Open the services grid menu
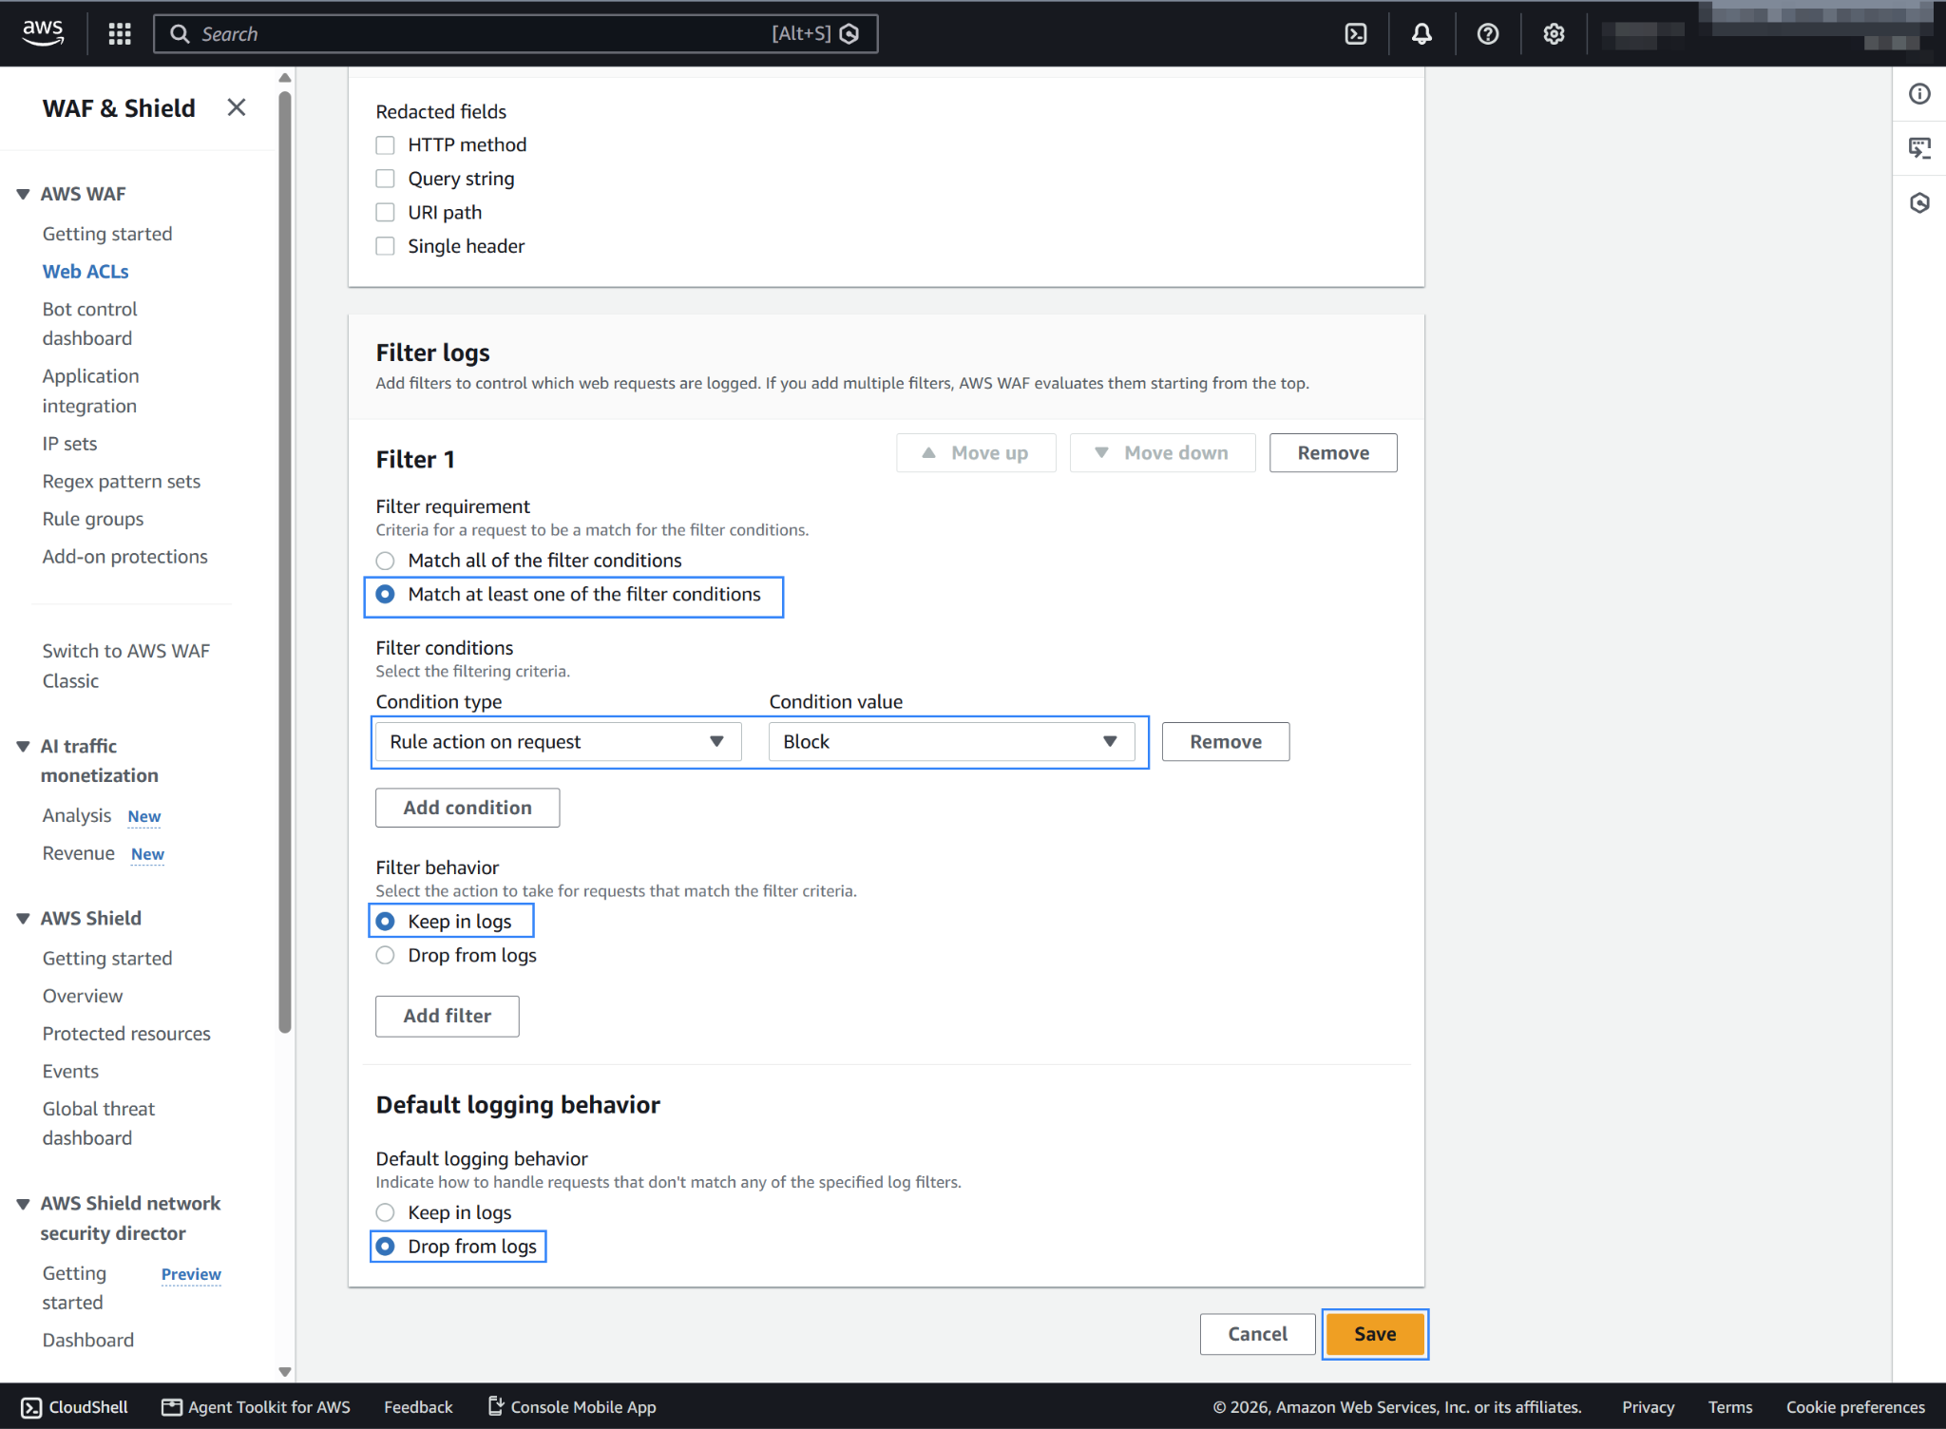 point(120,34)
